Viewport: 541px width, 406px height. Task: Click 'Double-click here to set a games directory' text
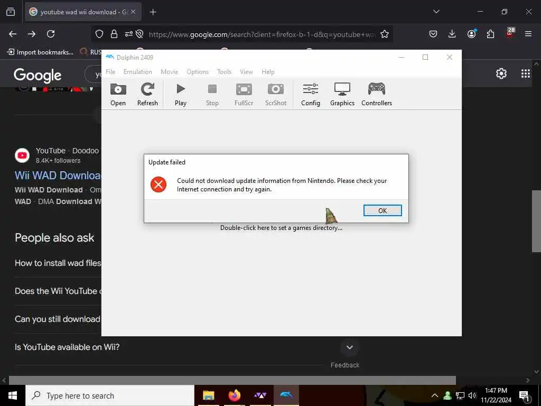pyautogui.click(x=281, y=228)
